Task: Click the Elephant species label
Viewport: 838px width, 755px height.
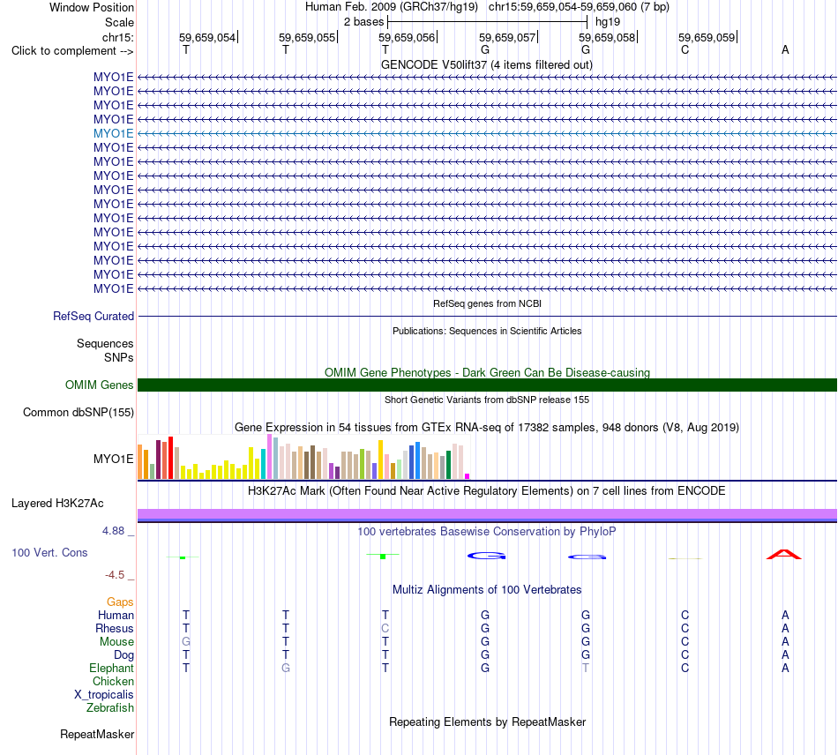Action: pos(111,669)
